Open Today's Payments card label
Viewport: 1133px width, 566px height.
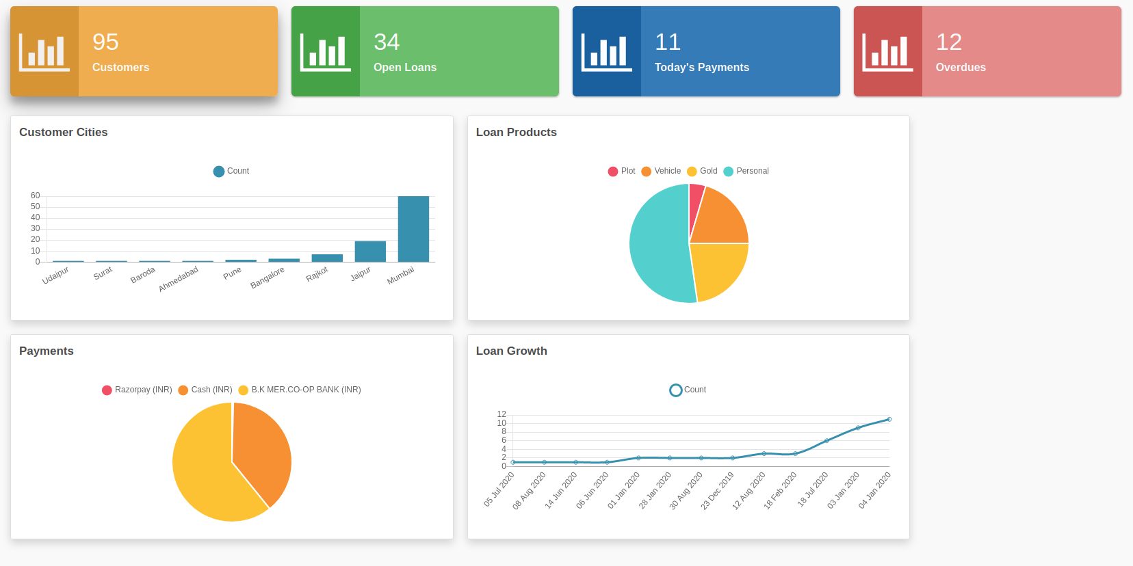tap(701, 67)
